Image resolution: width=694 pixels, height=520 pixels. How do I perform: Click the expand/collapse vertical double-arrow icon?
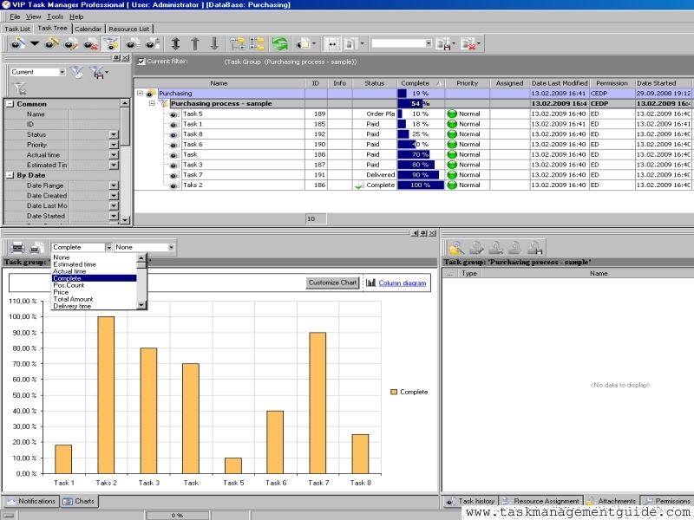pyautogui.click(x=176, y=44)
